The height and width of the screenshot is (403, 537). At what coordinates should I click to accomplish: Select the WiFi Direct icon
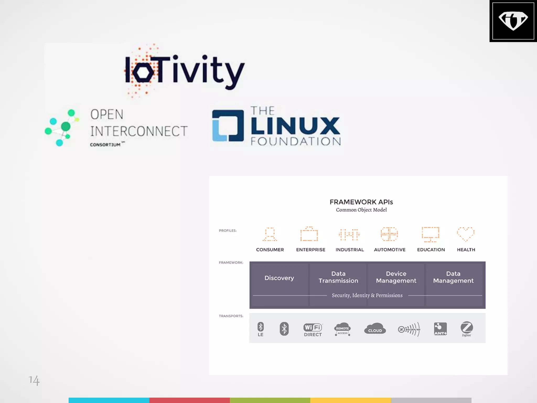point(313,329)
